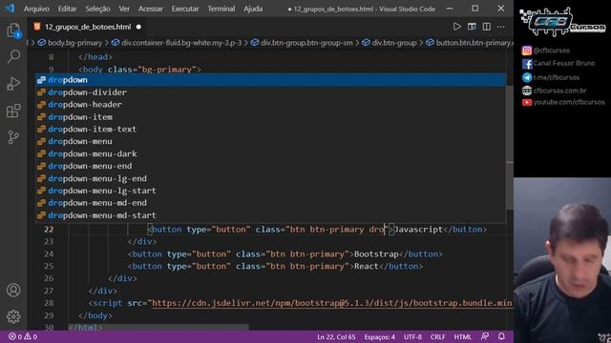This screenshot has width=611, height=343.
Task: Click button.btn.btn-primary breadcrumb
Action: pyautogui.click(x=470, y=43)
